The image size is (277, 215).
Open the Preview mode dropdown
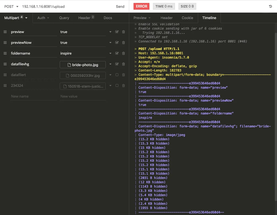click(x=142, y=18)
